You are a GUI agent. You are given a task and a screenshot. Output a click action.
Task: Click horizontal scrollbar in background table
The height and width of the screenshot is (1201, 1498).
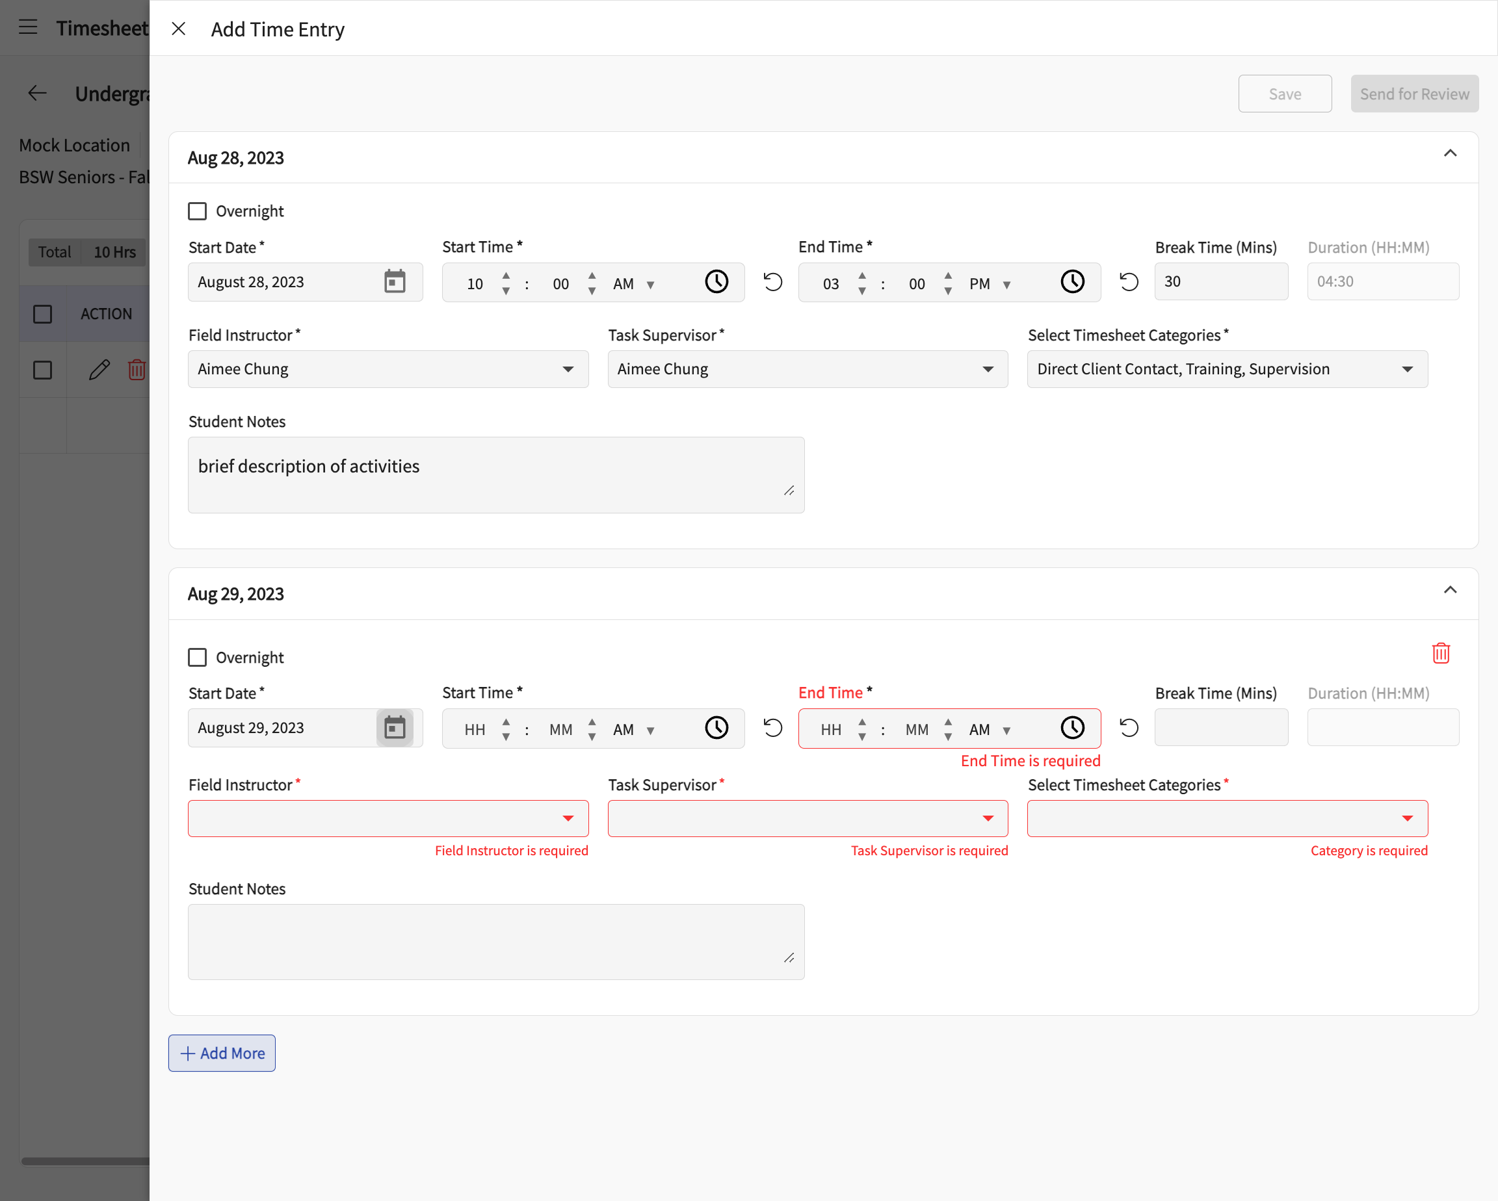pyautogui.click(x=85, y=1161)
